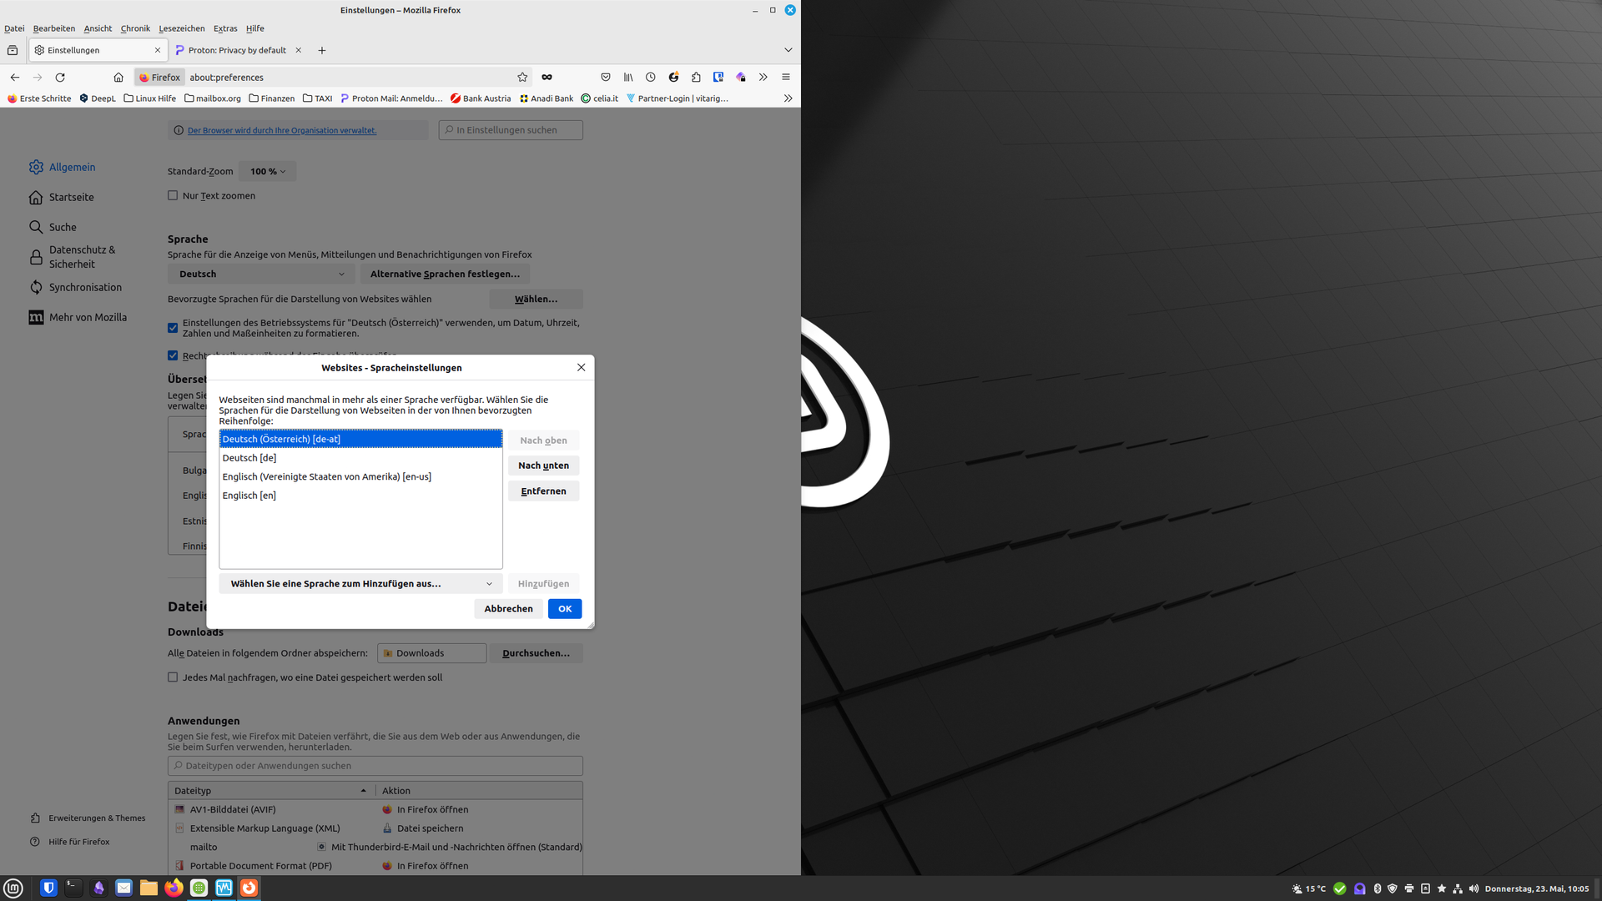Open the Lesezeichen menu
The width and height of the screenshot is (1602, 901).
click(182, 28)
